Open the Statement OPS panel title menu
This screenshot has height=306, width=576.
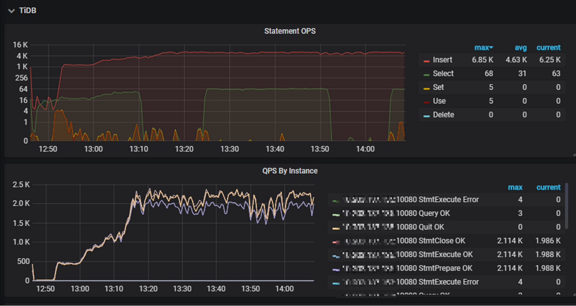290,31
